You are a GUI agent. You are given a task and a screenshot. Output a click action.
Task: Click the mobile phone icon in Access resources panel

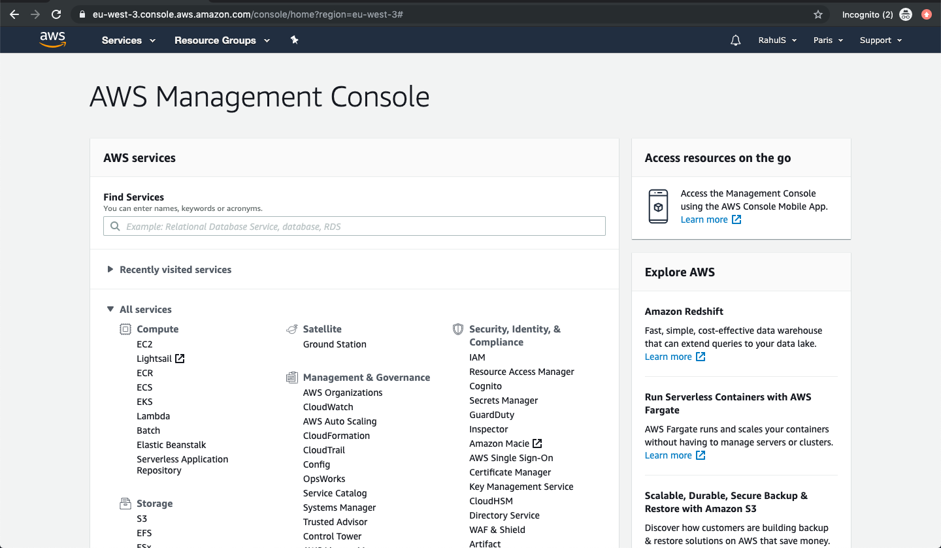(x=658, y=206)
